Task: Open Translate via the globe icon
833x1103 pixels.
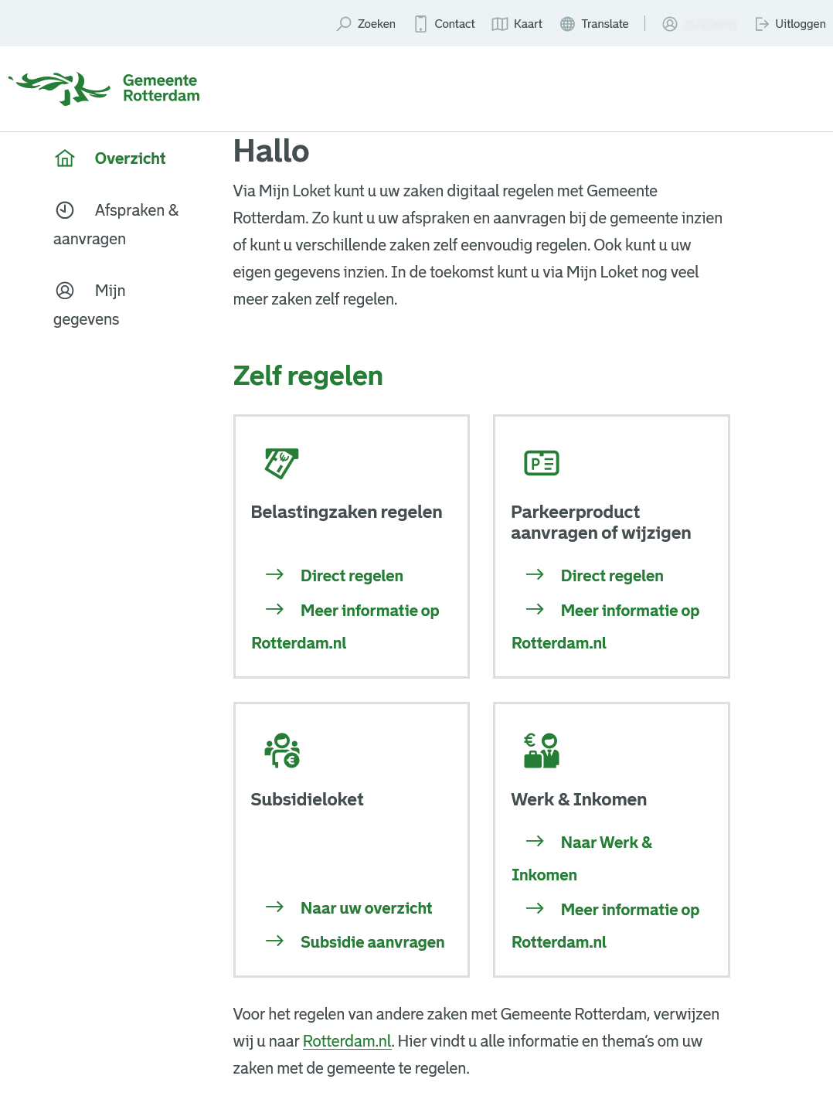Action: [x=566, y=24]
